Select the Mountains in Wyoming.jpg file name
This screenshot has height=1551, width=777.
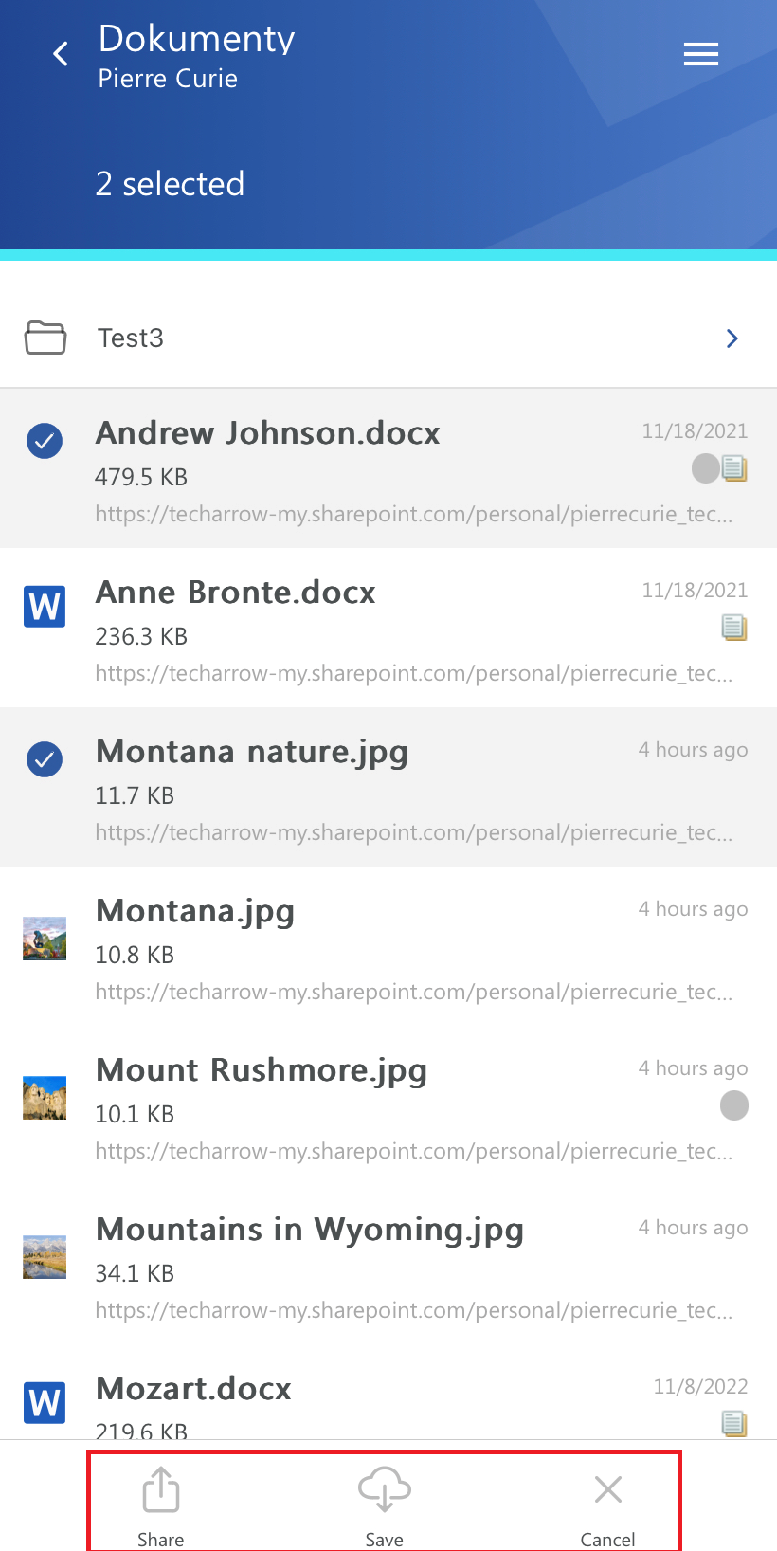pos(310,1230)
